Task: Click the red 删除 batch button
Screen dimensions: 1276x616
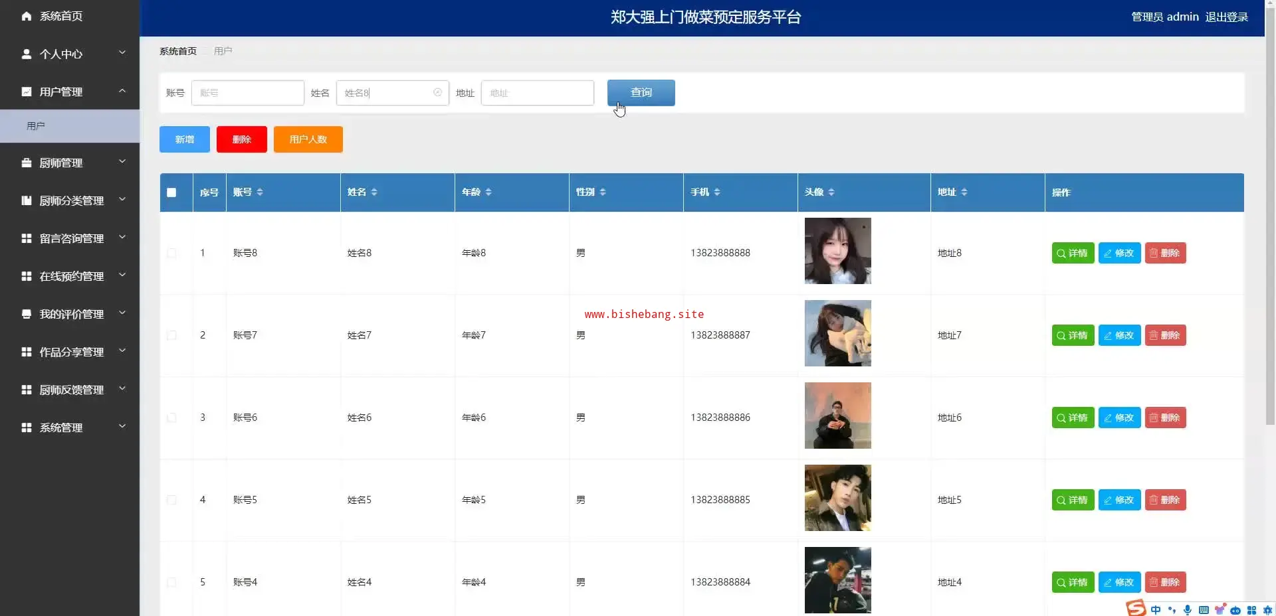Action: [242, 139]
